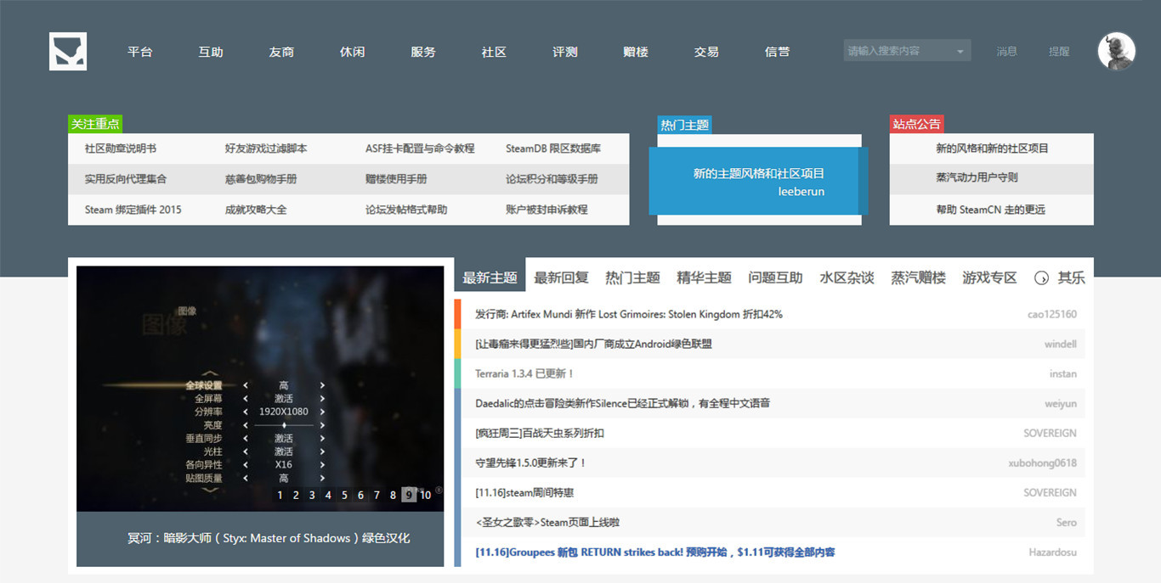Open announcement 帮助 SteamCN 走的更远
1161x583 pixels.
pyautogui.click(x=990, y=210)
